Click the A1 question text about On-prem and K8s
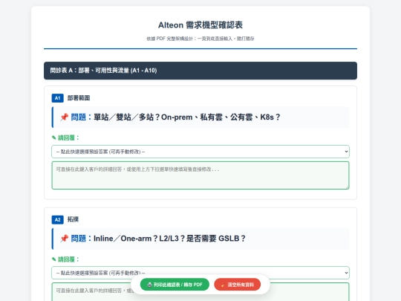This screenshot has width=401, height=301. coord(187,117)
